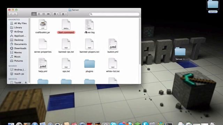Select the bukkit.yml file icon

click(x=113, y=44)
